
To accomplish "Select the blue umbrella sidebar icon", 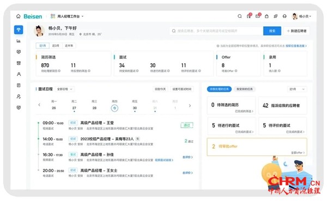I will coord(19,29).
